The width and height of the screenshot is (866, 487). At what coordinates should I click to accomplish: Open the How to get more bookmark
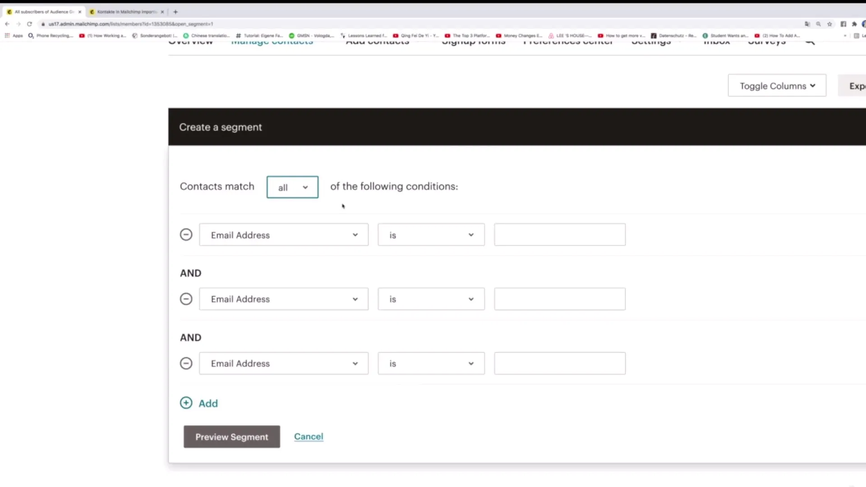point(622,36)
